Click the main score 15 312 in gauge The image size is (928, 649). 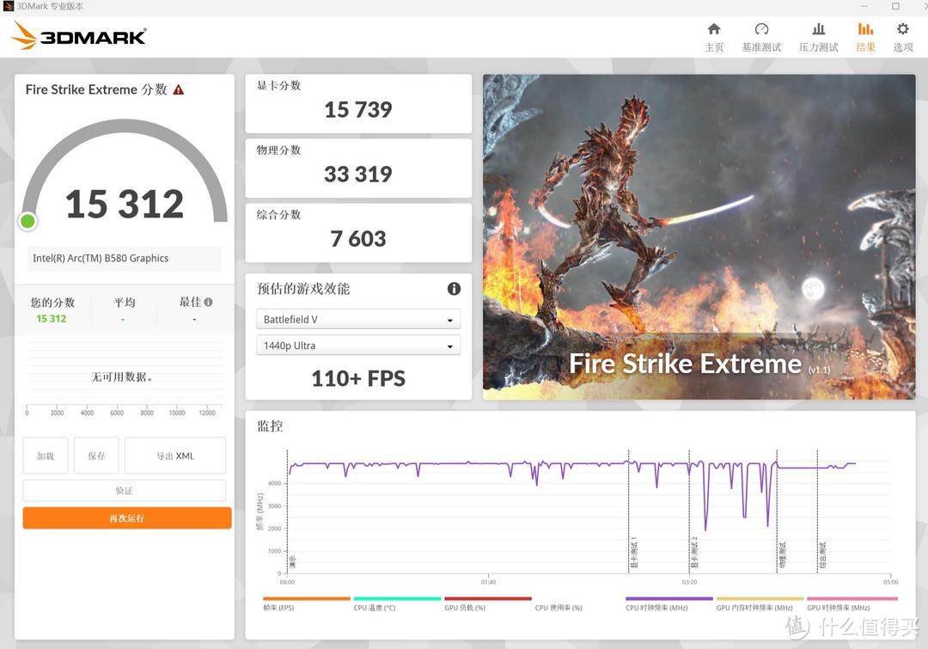(x=125, y=204)
